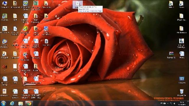
Task: Open the Windows Start menu
Action: pos(3,103)
